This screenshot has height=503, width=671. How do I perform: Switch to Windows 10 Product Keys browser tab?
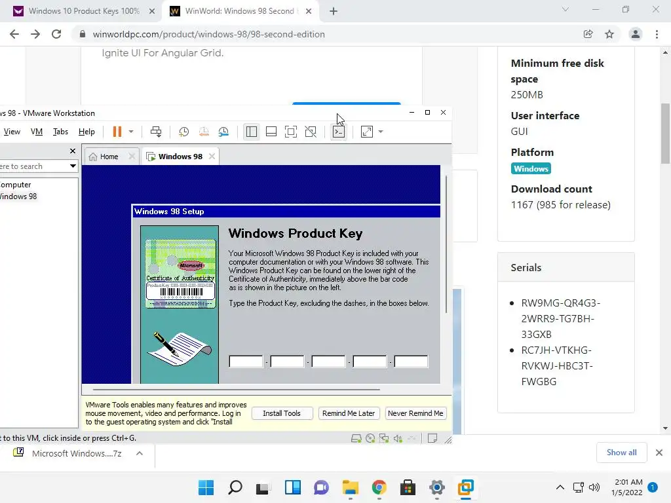83,11
